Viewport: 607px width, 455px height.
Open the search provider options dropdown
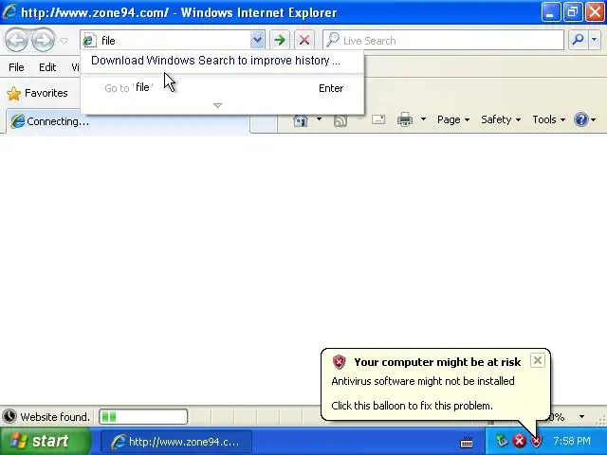(595, 40)
